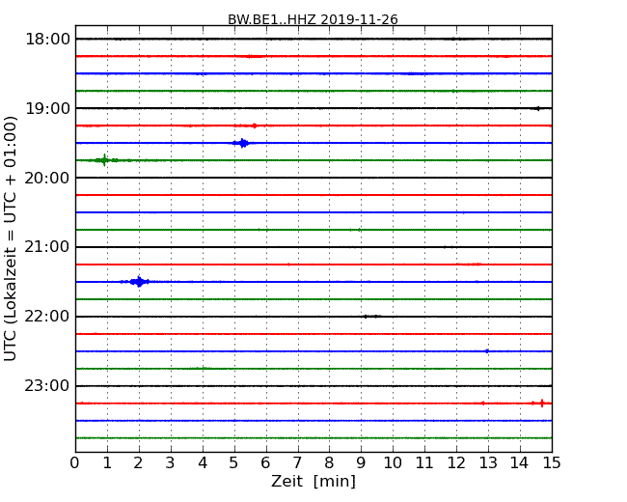
Task: Click x-axis tick label 1
Action: pyautogui.click(x=107, y=463)
